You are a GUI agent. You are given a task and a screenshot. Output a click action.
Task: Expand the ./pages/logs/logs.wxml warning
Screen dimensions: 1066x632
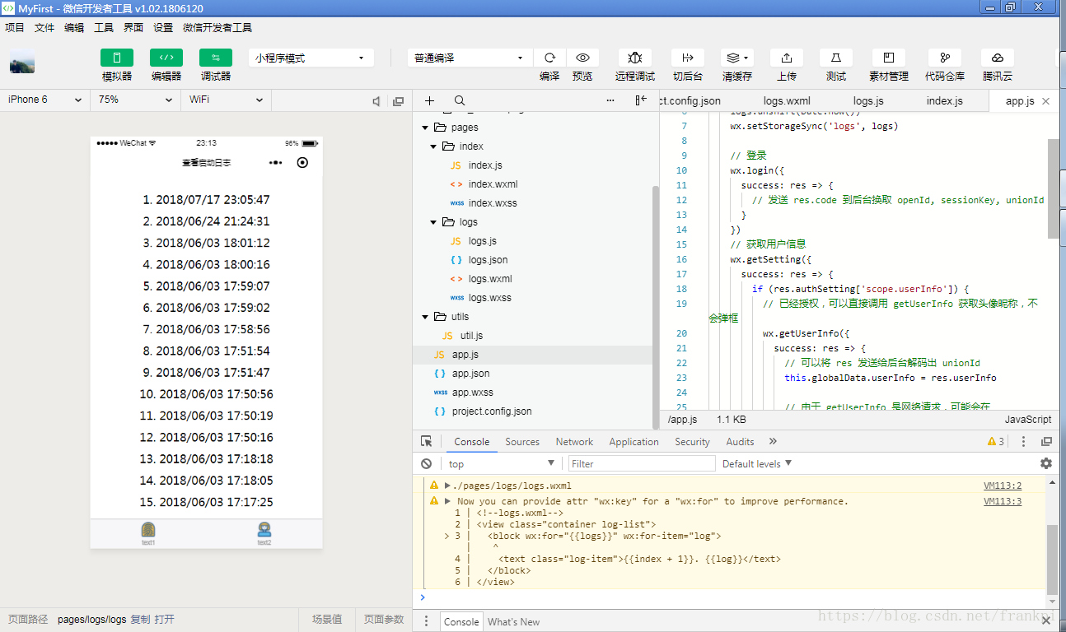(x=447, y=486)
